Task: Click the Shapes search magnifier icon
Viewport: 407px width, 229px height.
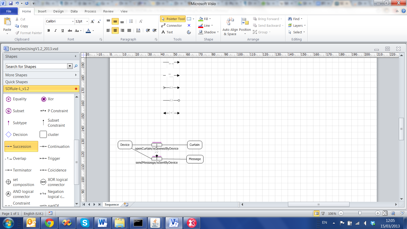Action: [76, 66]
